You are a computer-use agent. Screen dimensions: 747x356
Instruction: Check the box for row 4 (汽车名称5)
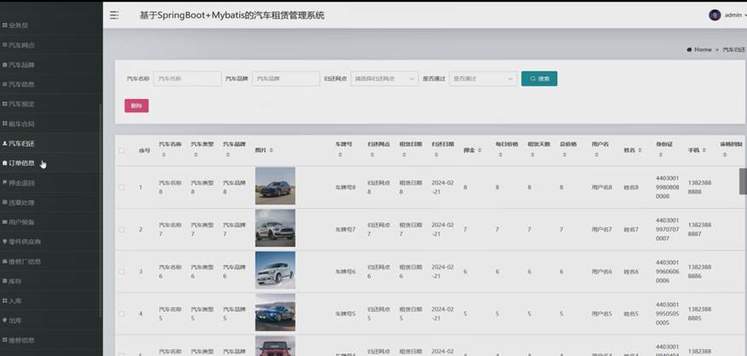click(122, 313)
